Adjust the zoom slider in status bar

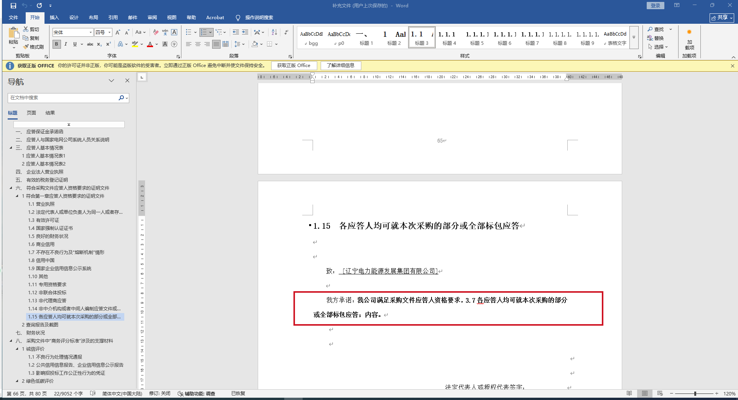(695, 393)
